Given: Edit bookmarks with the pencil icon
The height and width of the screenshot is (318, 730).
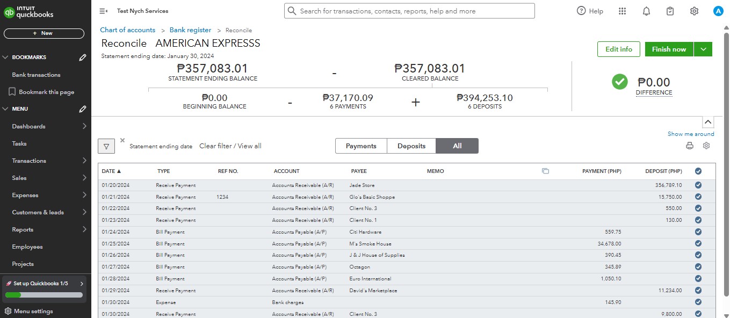Looking at the screenshot, I should pos(83,57).
